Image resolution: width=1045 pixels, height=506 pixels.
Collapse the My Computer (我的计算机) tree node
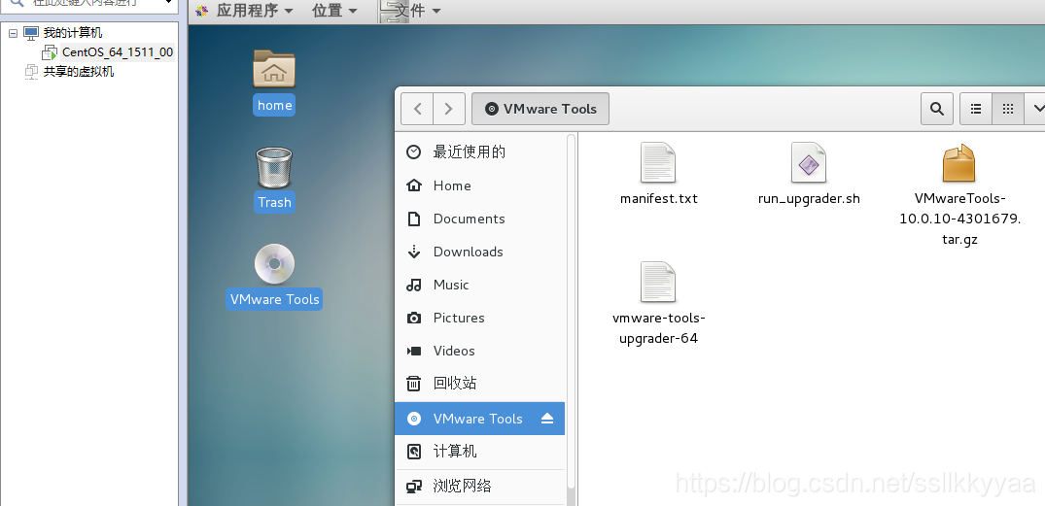[13, 33]
